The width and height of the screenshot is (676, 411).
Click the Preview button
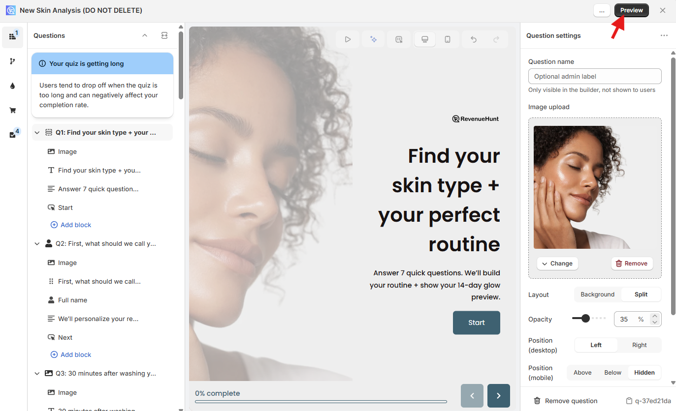click(632, 10)
